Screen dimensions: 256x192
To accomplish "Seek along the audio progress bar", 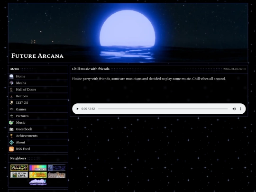I will (x=163, y=109).
